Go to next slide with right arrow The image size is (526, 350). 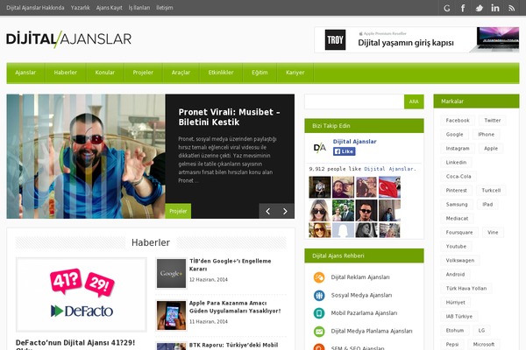285,212
